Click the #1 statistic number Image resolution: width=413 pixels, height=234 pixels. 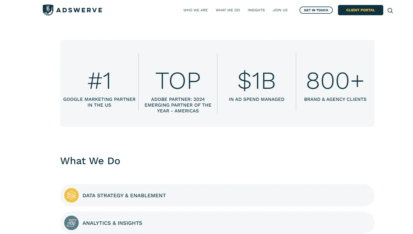99,81
